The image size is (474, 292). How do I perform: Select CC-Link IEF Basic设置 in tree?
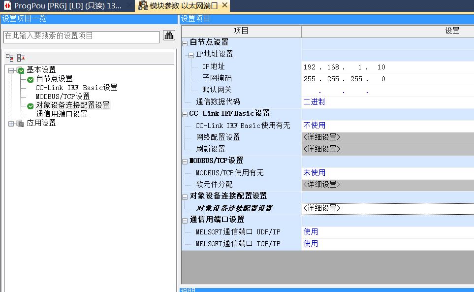(x=76, y=88)
